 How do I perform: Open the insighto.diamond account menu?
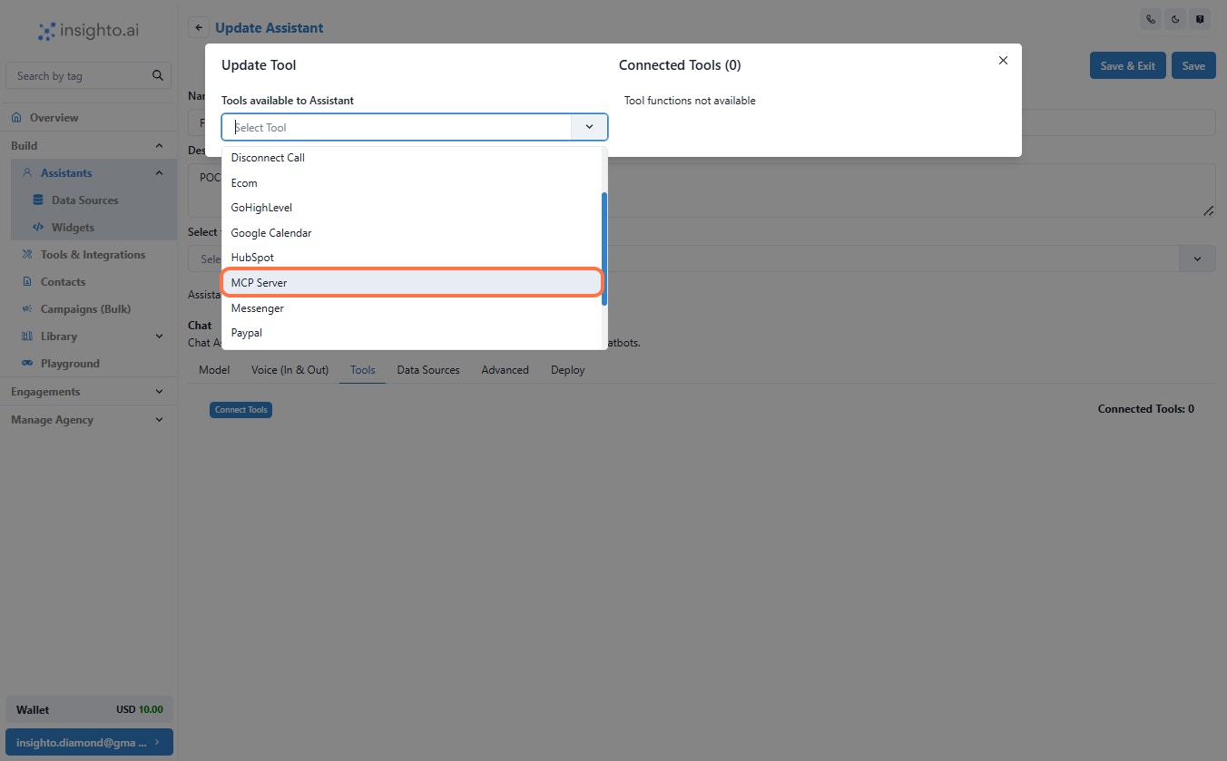coord(89,742)
